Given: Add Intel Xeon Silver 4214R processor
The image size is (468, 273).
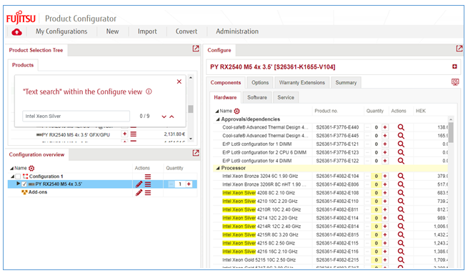Looking at the screenshot, I should 384,227.
